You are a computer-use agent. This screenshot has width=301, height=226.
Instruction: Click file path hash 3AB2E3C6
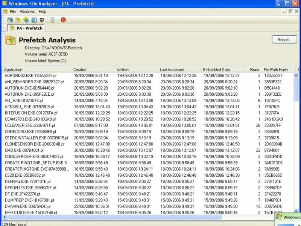274,163
